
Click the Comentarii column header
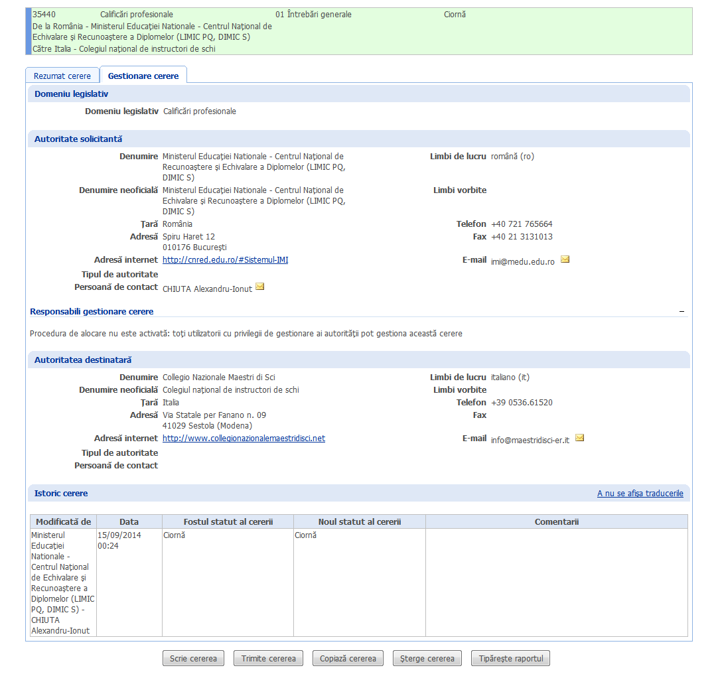click(556, 522)
